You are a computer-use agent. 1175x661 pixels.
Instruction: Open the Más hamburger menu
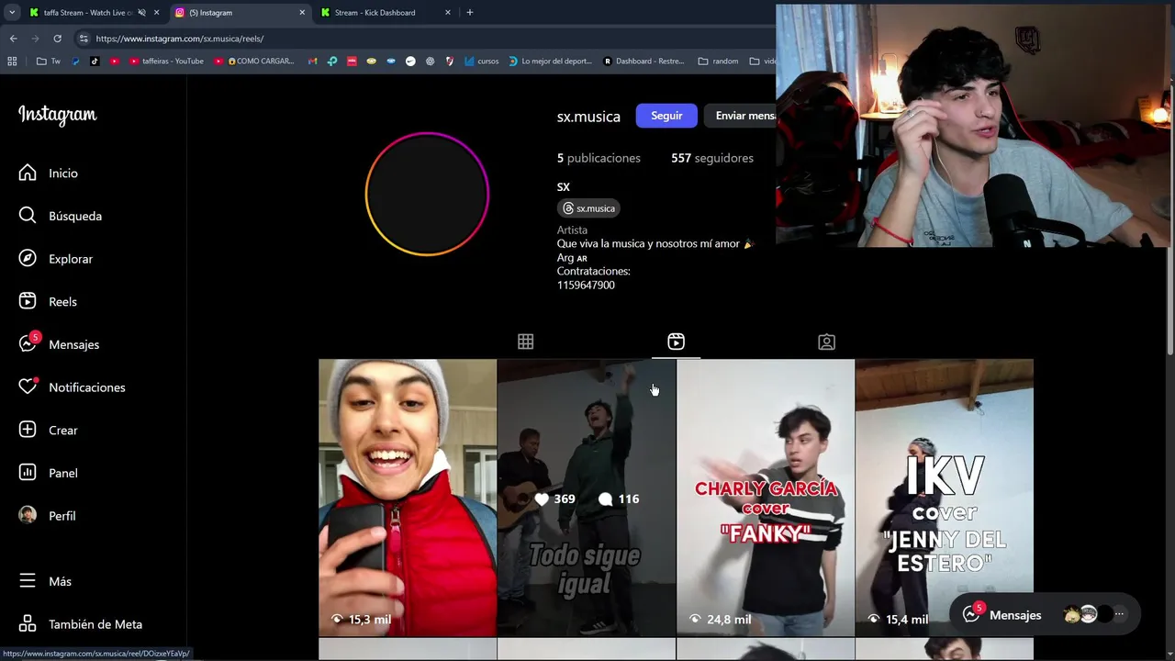46,581
